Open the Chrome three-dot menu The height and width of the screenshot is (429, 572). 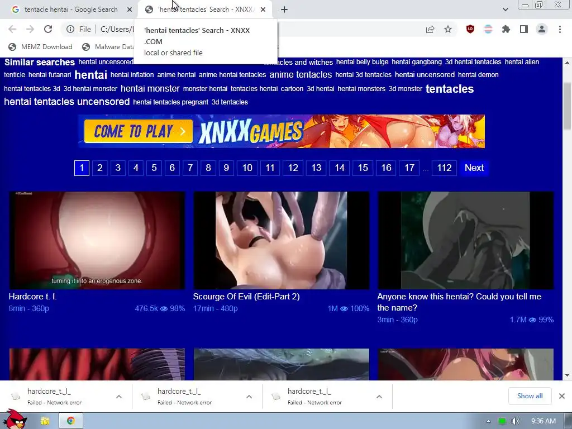[560, 29]
